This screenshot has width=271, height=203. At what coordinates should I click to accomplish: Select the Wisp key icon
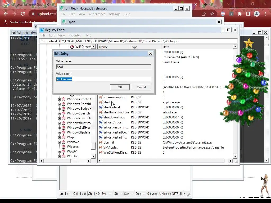pyautogui.click(x=64, y=137)
